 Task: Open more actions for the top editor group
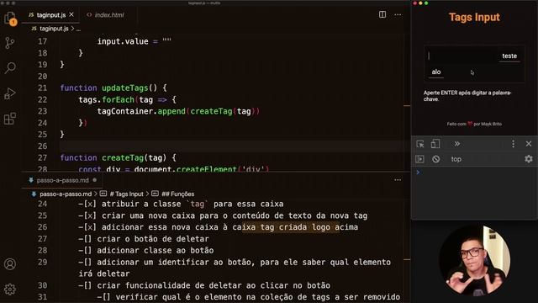[x=398, y=15]
